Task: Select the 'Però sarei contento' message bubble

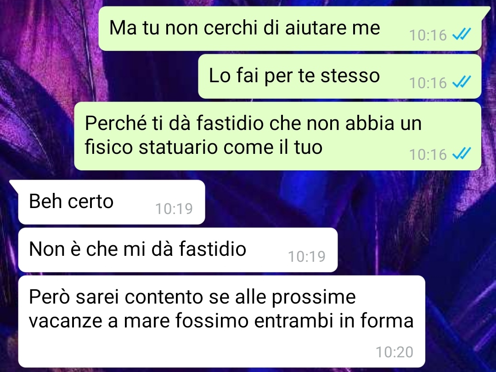Action: click(221, 321)
